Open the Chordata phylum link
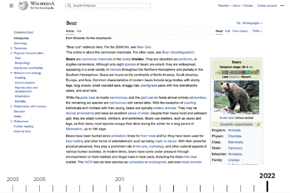The image size is (290, 193). (235, 136)
